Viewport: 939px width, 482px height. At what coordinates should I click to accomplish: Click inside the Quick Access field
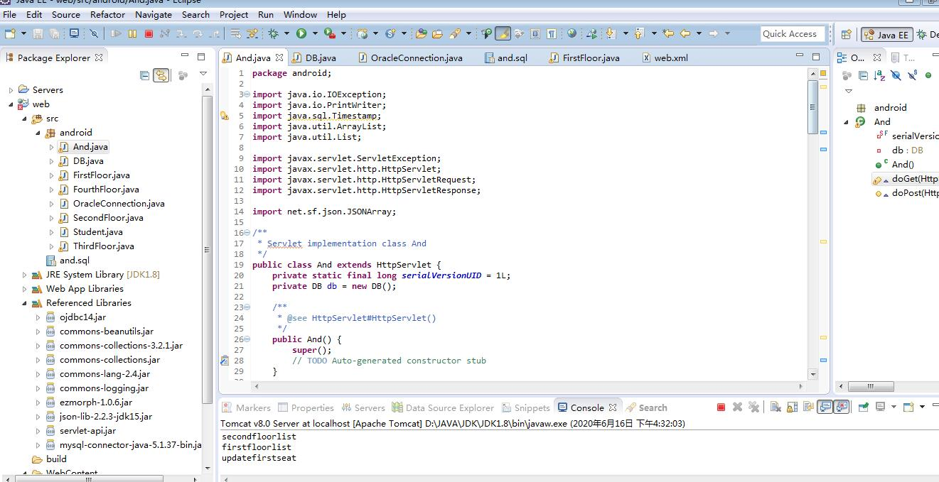793,33
